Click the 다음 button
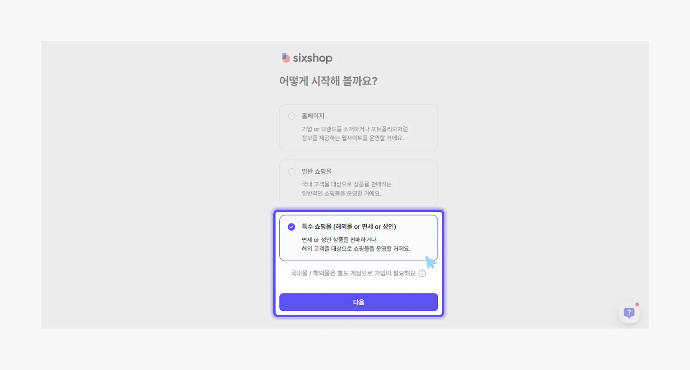Screen dimensions: 690x370 [x=358, y=302]
